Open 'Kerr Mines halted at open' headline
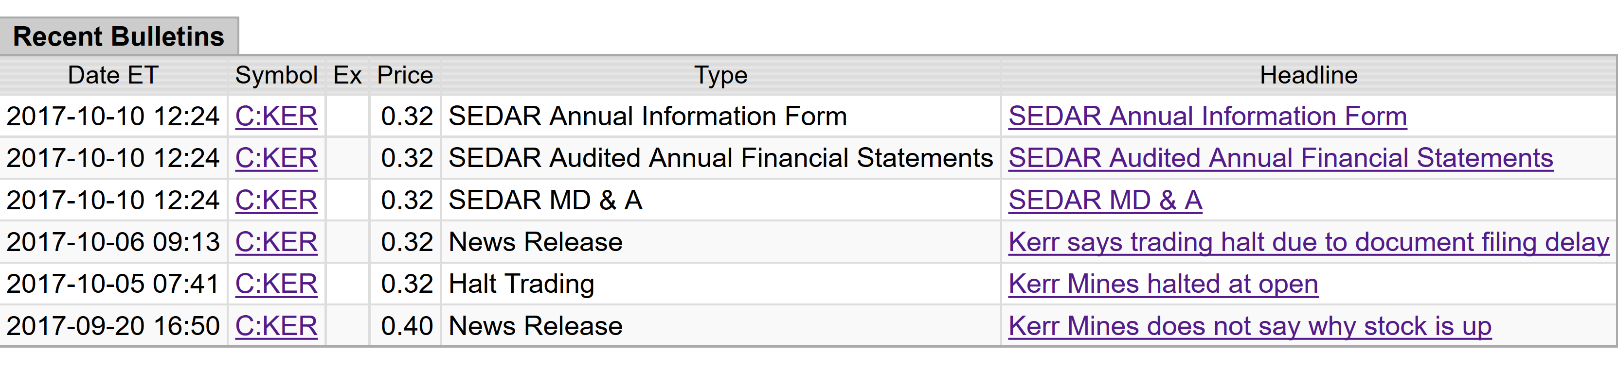This screenshot has width=1618, height=387. [1163, 284]
